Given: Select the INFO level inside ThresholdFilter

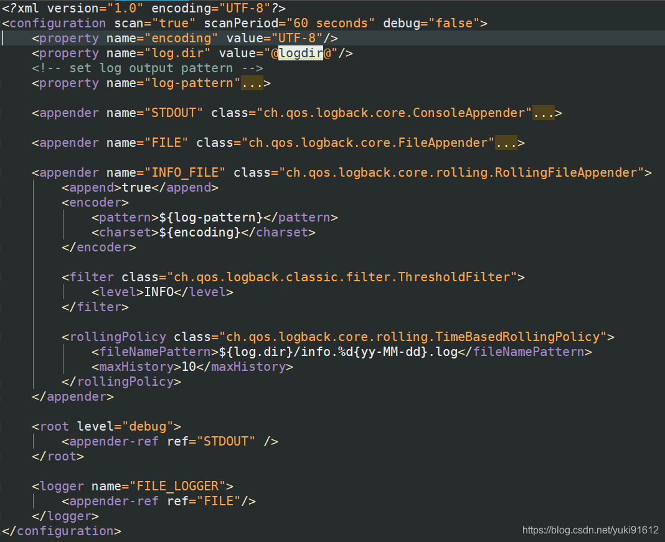Looking at the screenshot, I should pyautogui.click(x=159, y=292).
